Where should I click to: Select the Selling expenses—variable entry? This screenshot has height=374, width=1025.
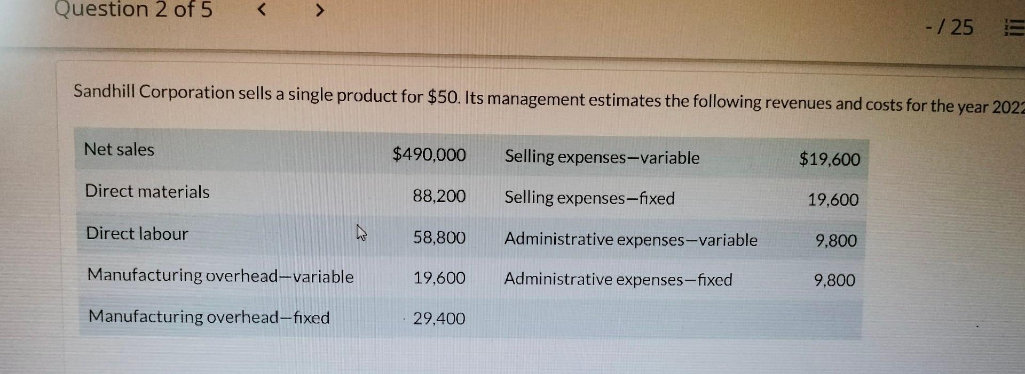pyautogui.click(x=602, y=157)
